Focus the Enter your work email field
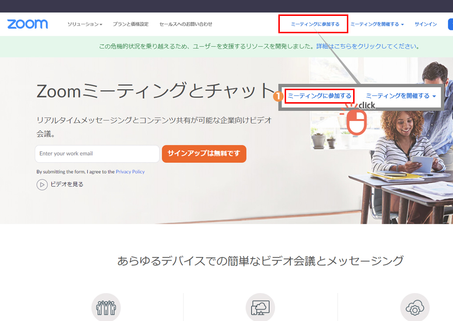This screenshot has width=453, height=321. [97, 154]
